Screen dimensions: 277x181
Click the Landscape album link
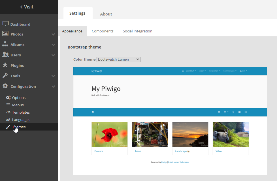pos(181,151)
